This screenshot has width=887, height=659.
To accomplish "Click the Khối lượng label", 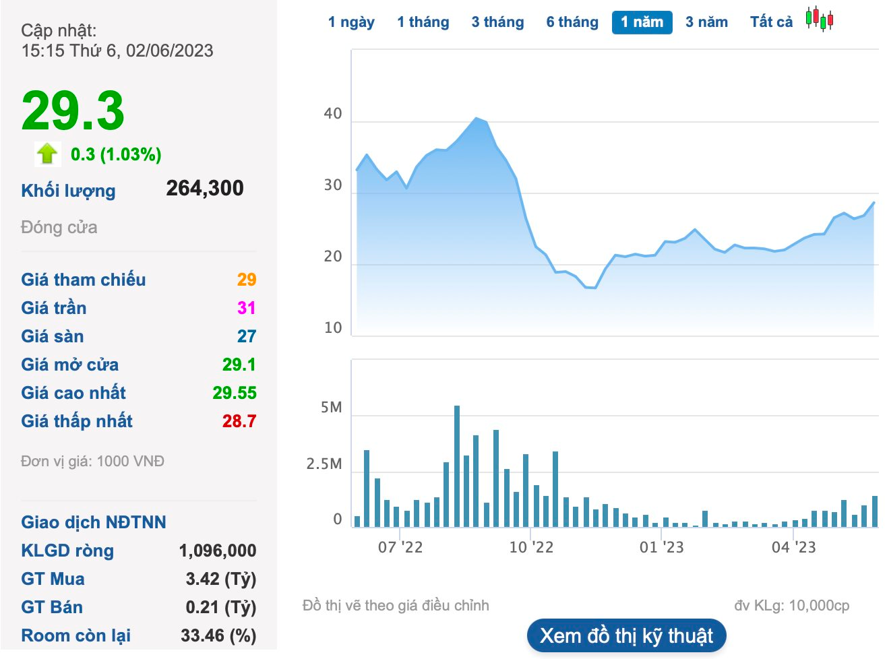I will [68, 191].
